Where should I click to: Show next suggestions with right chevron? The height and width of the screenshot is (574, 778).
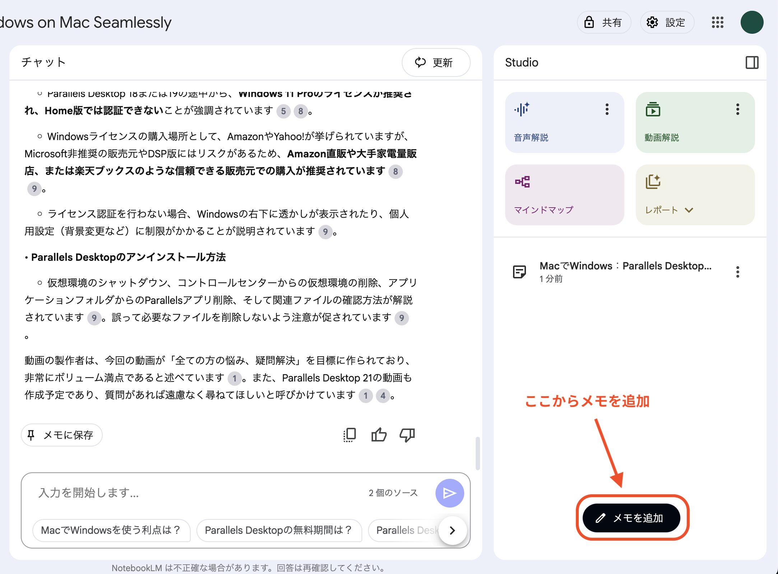[x=452, y=530]
